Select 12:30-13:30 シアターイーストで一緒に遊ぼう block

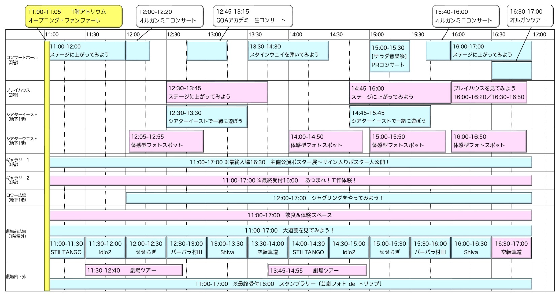tap(207, 117)
